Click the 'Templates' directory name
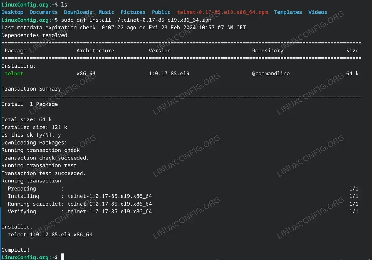The height and width of the screenshot is (260, 372). (x=288, y=12)
